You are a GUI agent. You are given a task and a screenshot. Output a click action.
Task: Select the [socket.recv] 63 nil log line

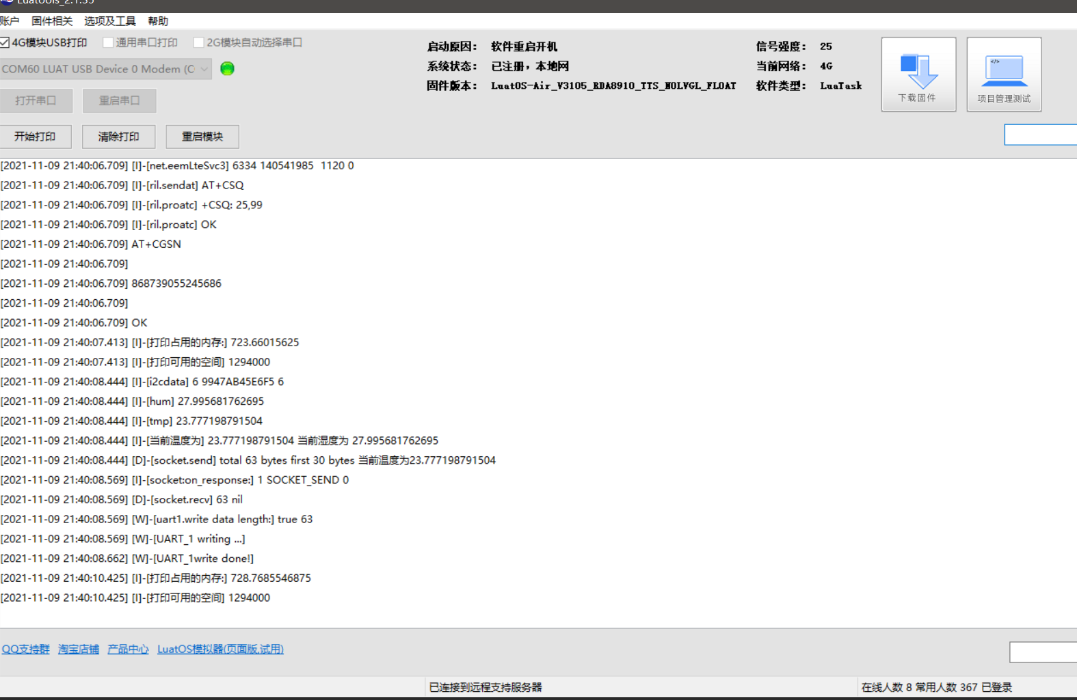coord(122,500)
